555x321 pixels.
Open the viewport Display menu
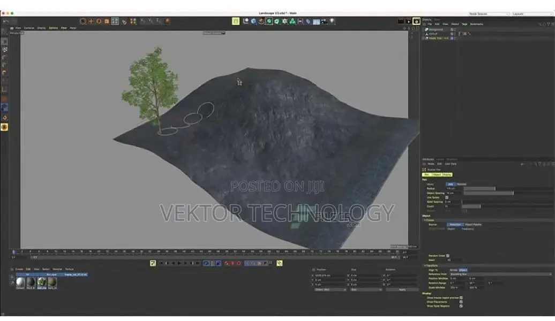pos(41,28)
